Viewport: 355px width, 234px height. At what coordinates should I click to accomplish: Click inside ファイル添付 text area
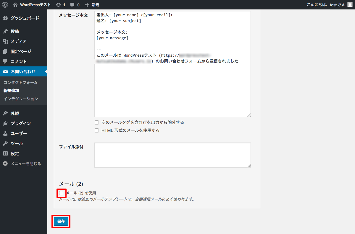pyautogui.click(x=172, y=155)
